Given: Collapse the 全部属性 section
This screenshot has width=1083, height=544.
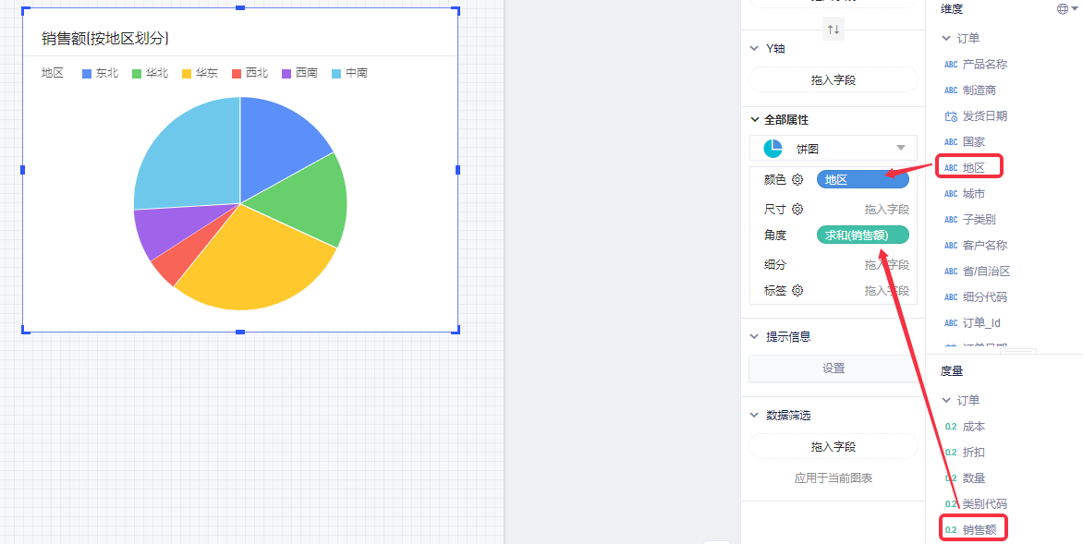Looking at the screenshot, I should pyautogui.click(x=755, y=120).
